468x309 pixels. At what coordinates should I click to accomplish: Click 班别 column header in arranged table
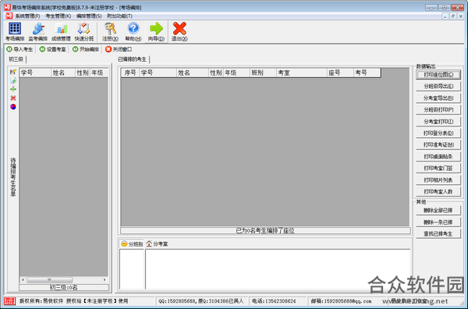click(263, 73)
